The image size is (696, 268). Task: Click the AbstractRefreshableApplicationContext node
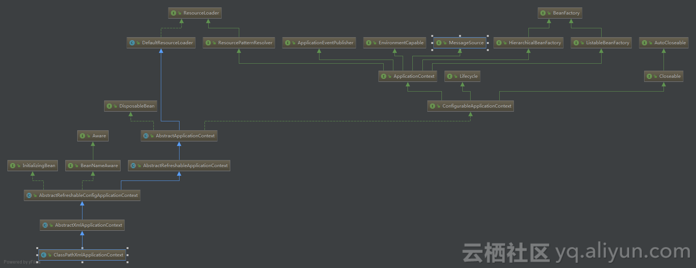pyautogui.click(x=179, y=166)
